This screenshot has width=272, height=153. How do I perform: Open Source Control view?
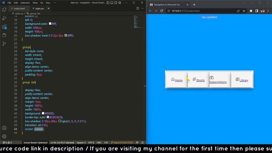tap(4, 43)
